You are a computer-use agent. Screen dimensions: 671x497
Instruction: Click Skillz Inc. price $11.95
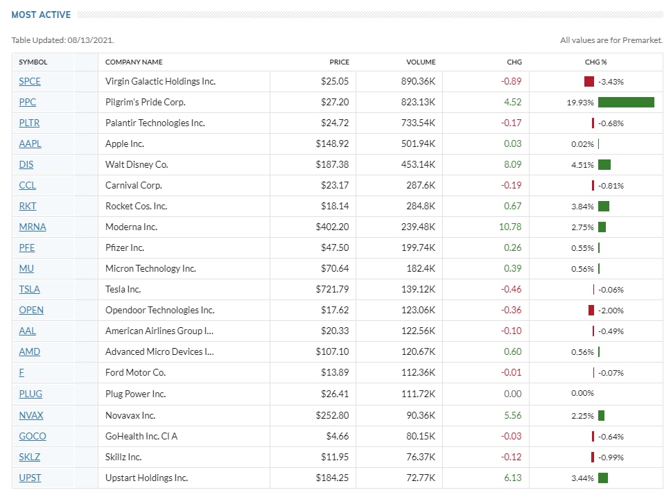point(335,457)
